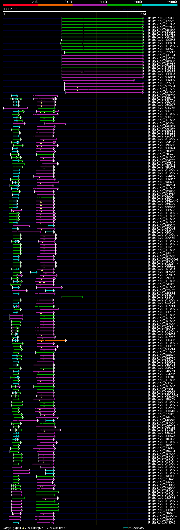
Task: Select the UniRef100_Q95JC9-3 label
Action: (163, 396)
